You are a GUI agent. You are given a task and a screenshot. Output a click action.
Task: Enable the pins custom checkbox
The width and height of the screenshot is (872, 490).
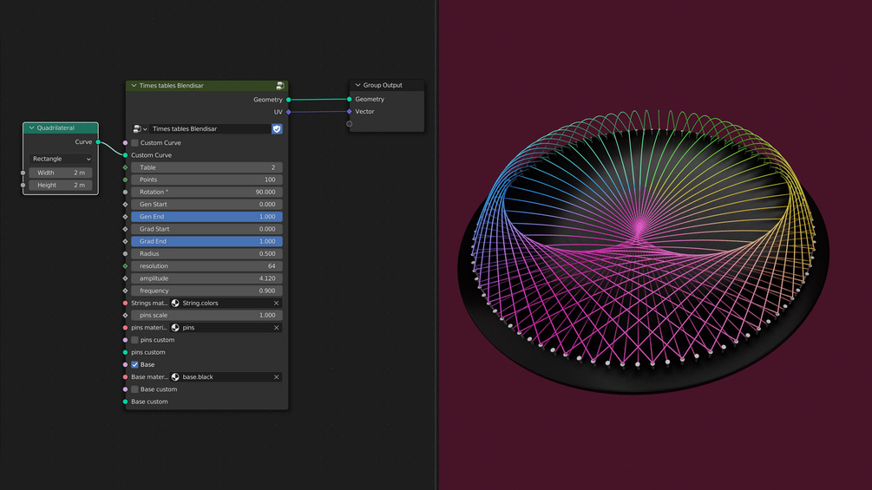pos(134,340)
